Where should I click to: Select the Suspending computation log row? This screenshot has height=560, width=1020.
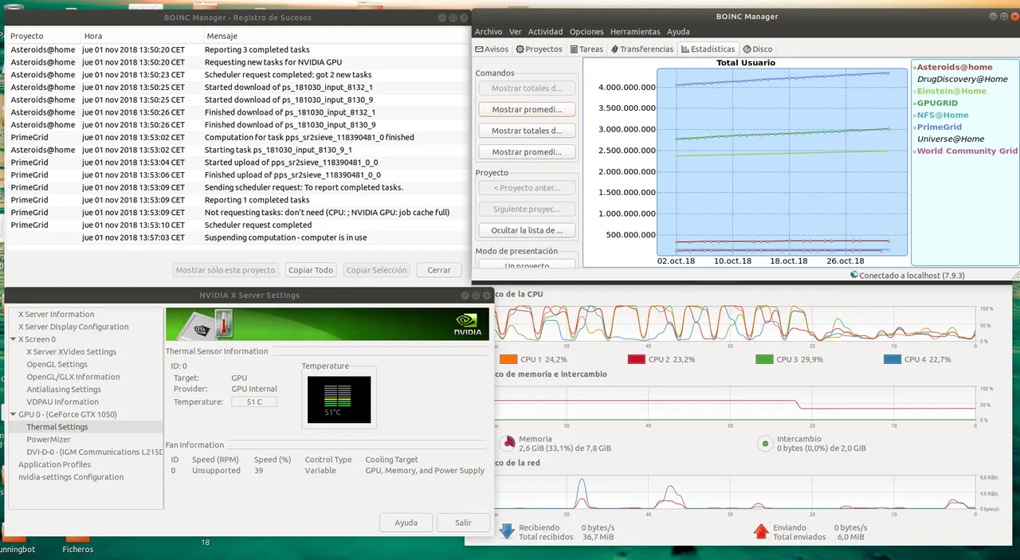tap(237, 237)
